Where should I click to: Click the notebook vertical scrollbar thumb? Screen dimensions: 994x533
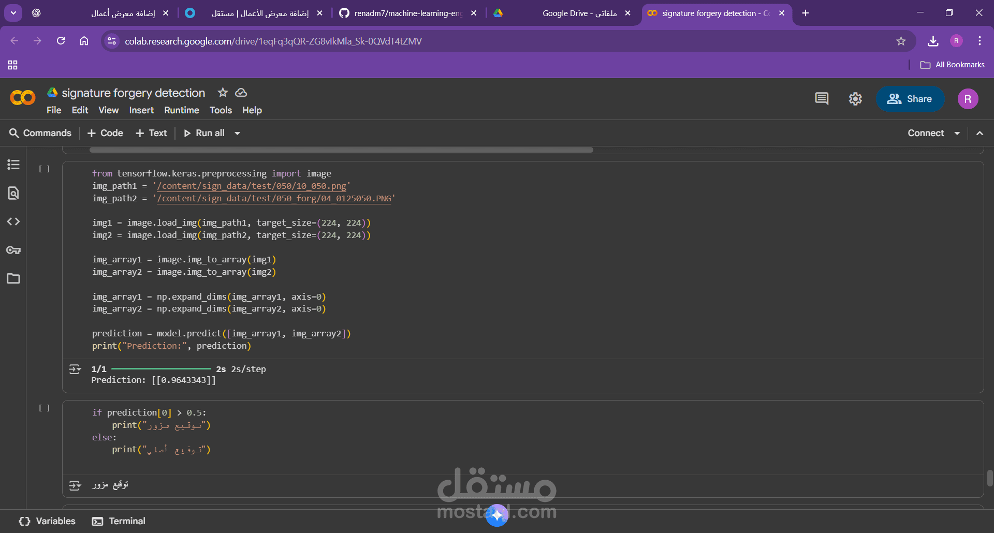click(990, 478)
